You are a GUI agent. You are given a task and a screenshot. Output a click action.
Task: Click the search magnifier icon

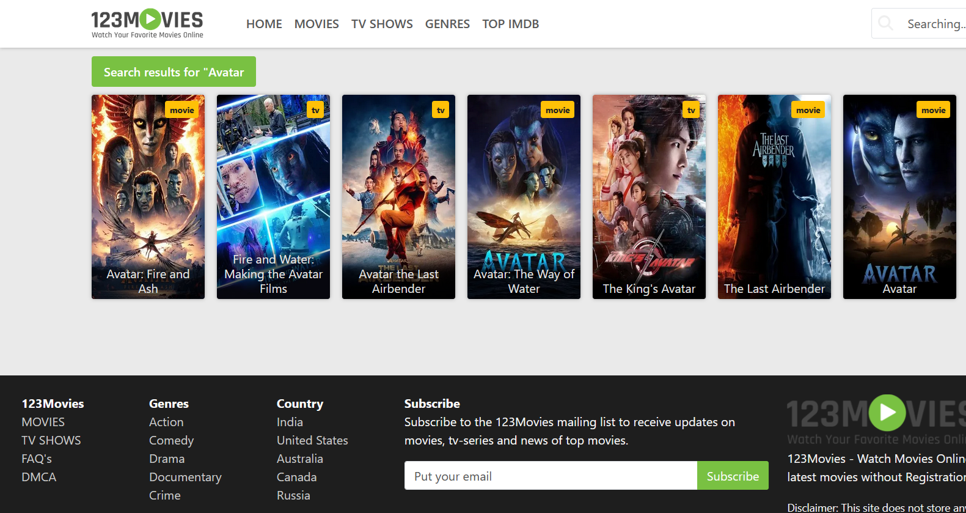tap(885, 23)
